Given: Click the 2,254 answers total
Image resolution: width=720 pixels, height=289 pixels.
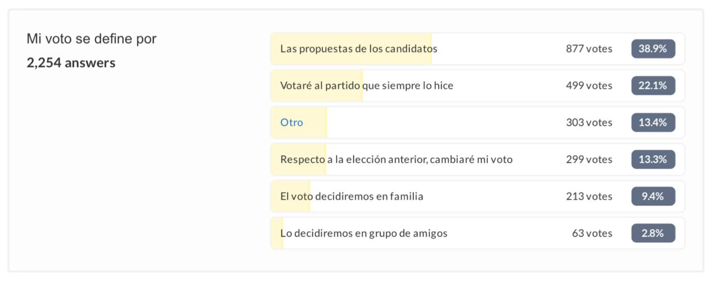Looking at the screenshot, I should coord(71,63).
